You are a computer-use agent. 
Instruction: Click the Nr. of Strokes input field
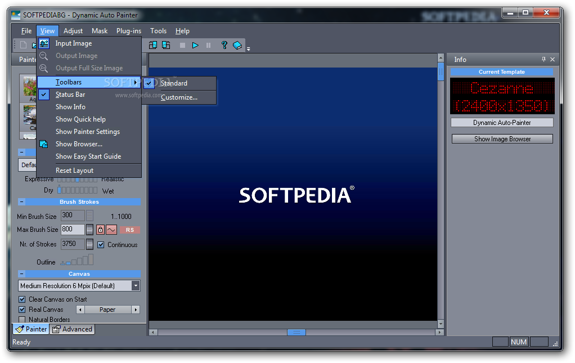73,244
